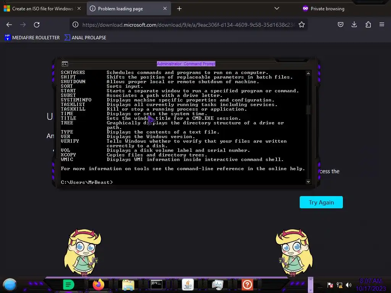Go back with the browser back arrow
Viewport: 391px width, 293px height.
9,25
